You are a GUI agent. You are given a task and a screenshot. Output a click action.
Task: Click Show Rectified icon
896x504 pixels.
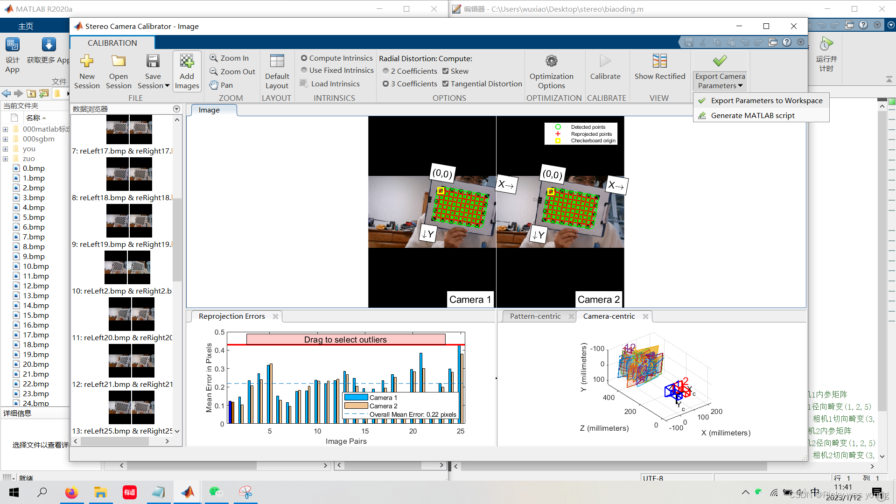(x=659, y=61)
